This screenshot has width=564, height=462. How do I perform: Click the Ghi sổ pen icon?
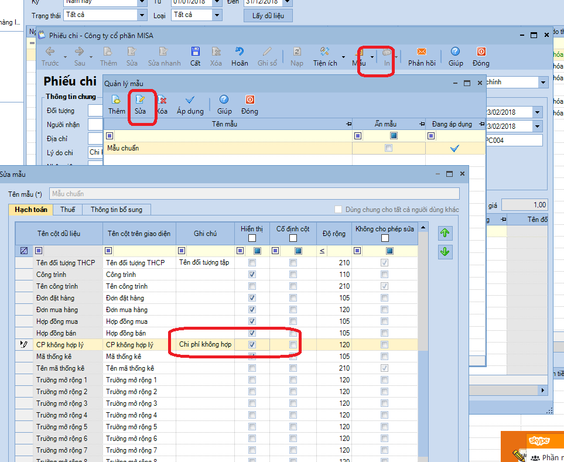pyautogui.click(x=267, y=52)
